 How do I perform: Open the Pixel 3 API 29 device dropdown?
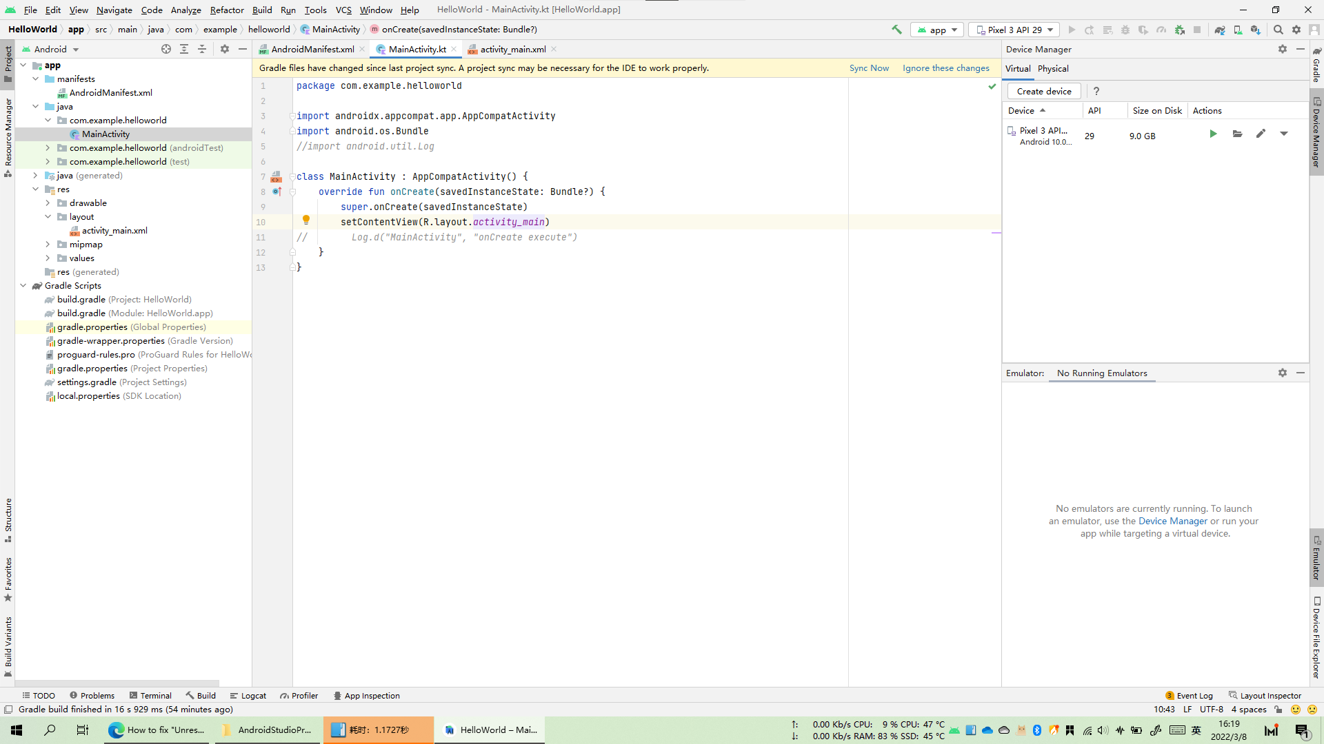coord(1014,30)
